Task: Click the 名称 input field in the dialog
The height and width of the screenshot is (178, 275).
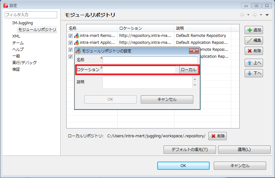Action: click(x=150, y=60)
